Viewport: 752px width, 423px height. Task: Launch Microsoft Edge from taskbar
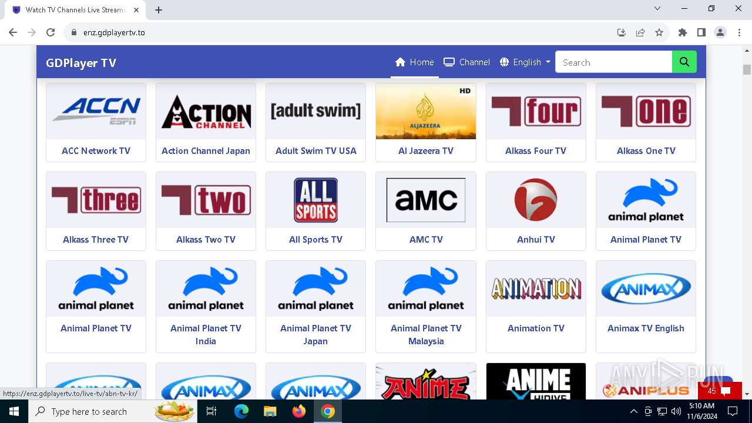point(241,411)
